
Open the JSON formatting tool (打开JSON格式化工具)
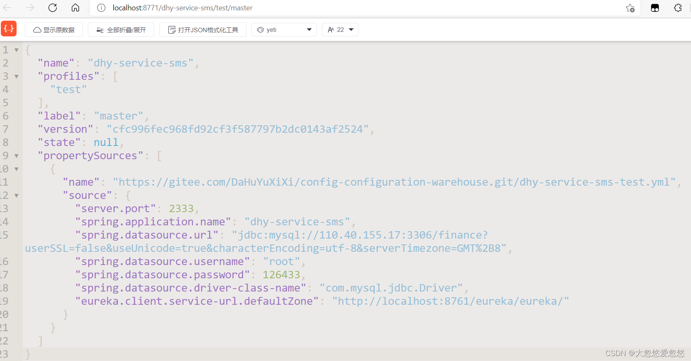click(203, 30)
